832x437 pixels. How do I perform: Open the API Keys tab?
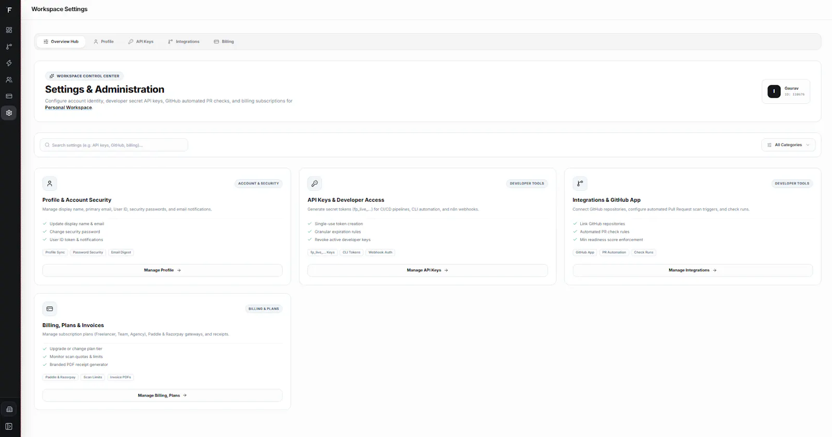tap(140, 42)
